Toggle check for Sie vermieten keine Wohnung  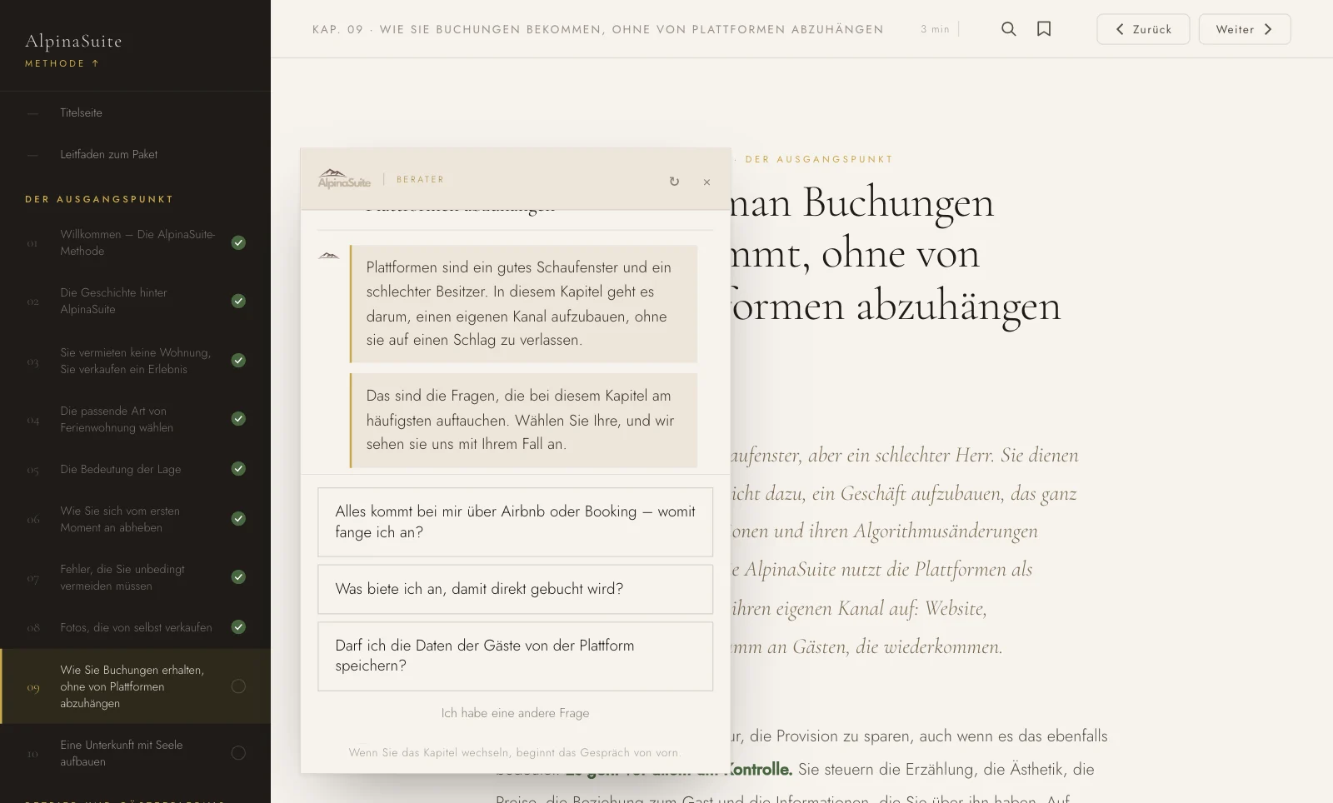(x=238, y=361)
